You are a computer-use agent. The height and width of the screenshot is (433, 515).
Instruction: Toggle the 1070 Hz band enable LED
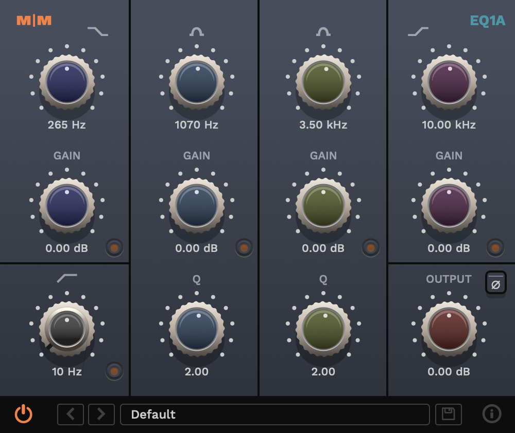(244, 248)
